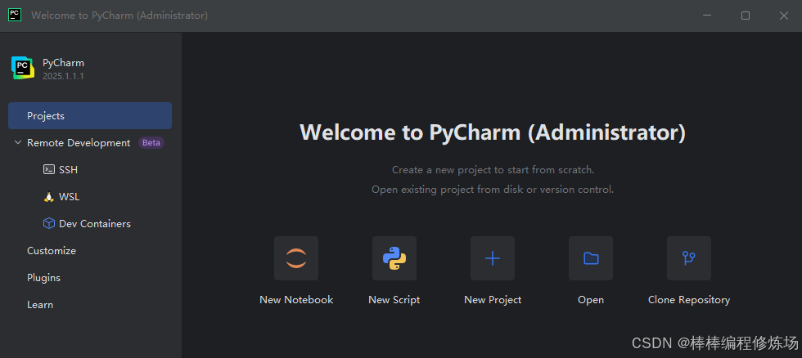Click the PyCharm icon in title bar

pos(15,15)
